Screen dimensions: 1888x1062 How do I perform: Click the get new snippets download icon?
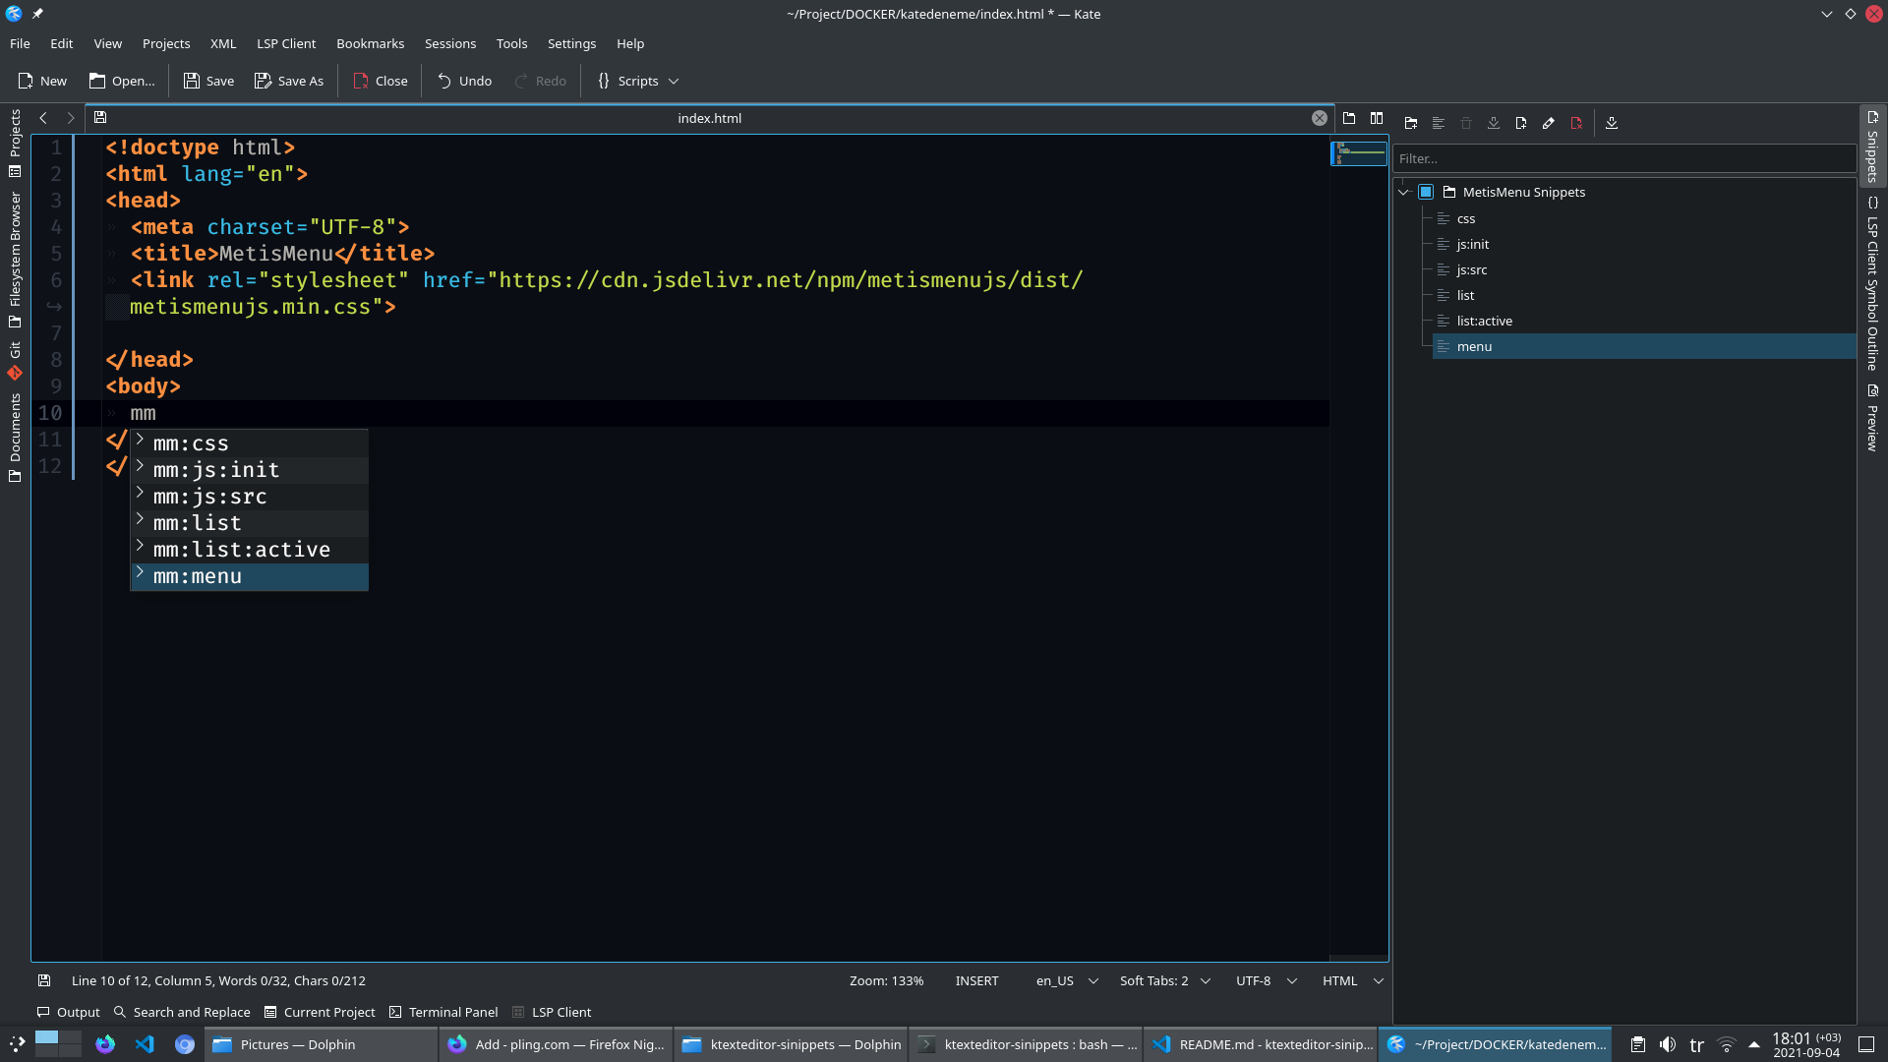tap(1612, 123)
